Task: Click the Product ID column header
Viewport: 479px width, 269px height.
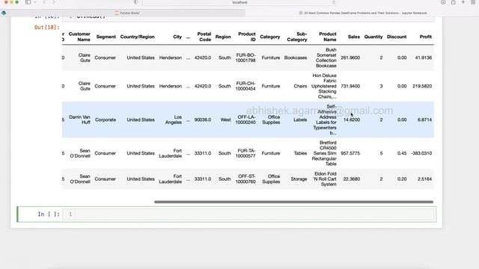Action: point(246,37)
